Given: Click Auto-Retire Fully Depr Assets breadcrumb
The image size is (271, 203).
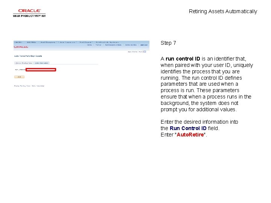Looking at the screenshot, I should [107, 42].
